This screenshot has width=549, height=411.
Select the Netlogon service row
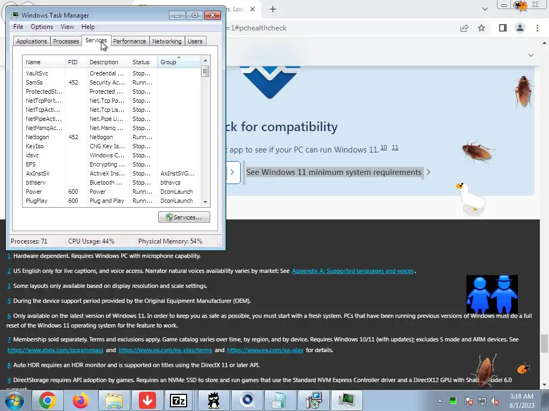(x=112, y=137)
